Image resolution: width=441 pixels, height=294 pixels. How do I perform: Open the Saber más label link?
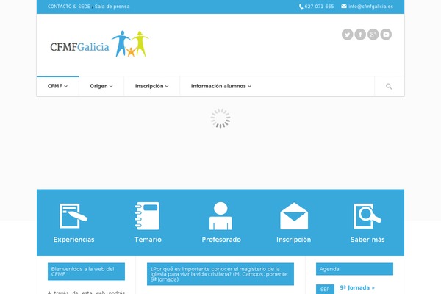367,240
